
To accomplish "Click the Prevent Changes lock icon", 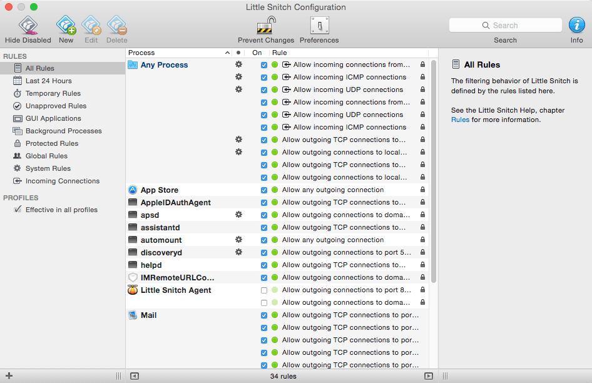I will tap(266, 25).
